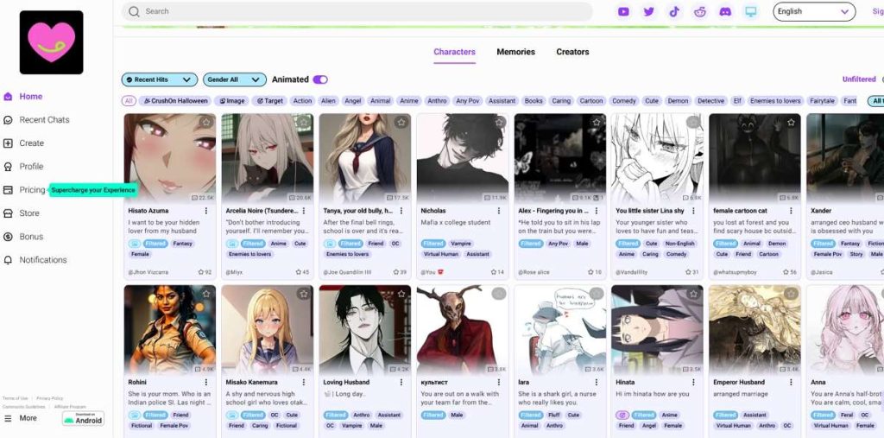
Task: Open the Recent Hits sort dropdown
Action: (160, 79)
